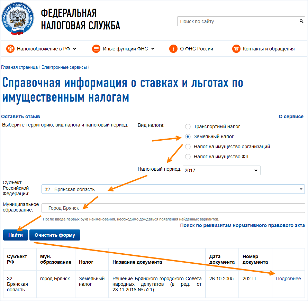Click the Очистить форму button
Screen dimensions: 308x301
click(x=55, y=235)
